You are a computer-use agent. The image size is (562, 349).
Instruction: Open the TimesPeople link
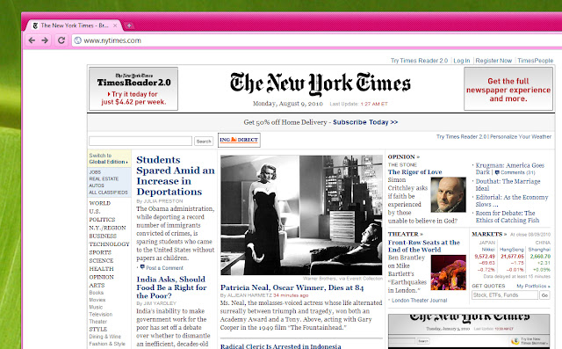pyautogui.click(x=535, y=61)
